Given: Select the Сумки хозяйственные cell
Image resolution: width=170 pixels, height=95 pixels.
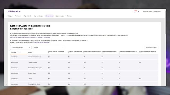Looking at the screenshot, I should [x=34, y=57].
